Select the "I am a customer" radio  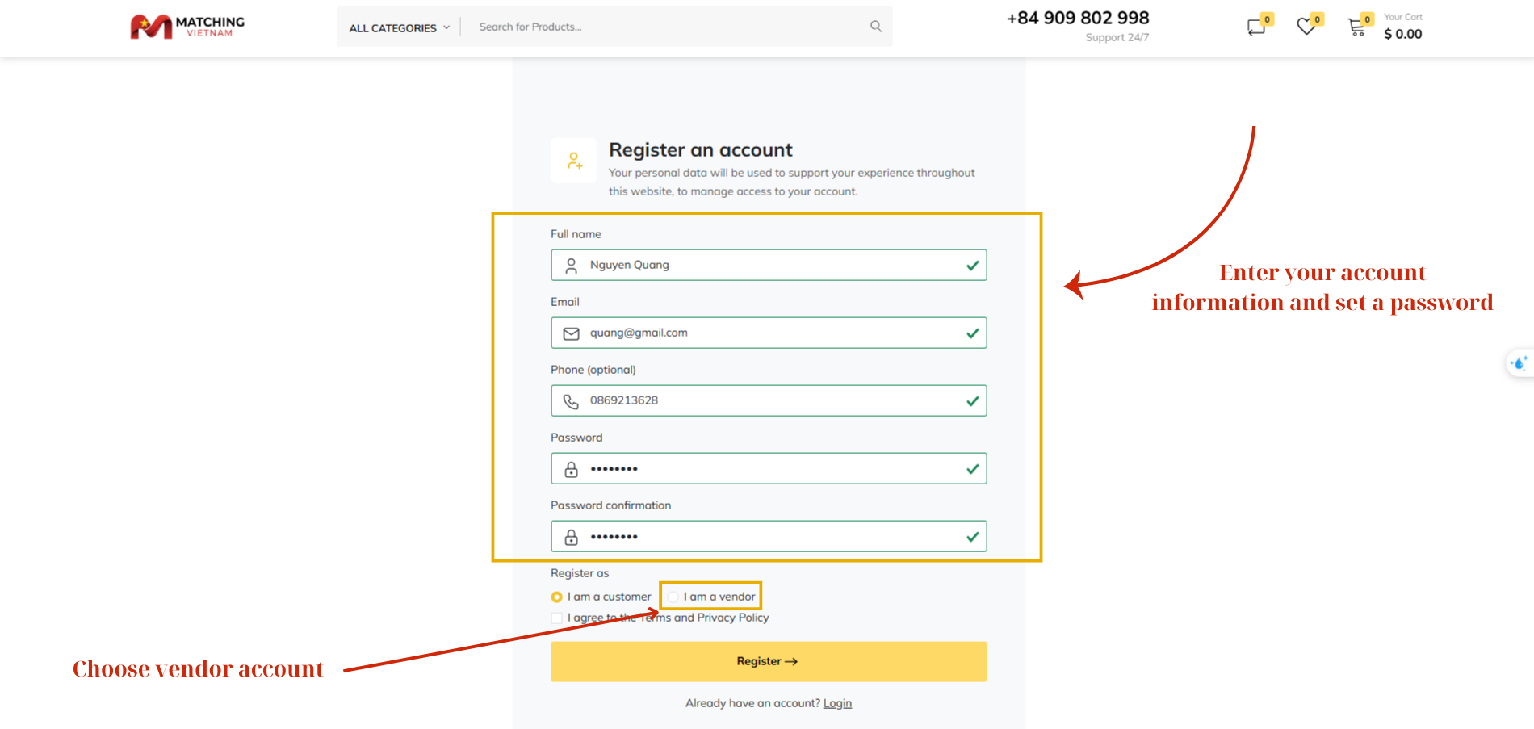click(557, 597)
